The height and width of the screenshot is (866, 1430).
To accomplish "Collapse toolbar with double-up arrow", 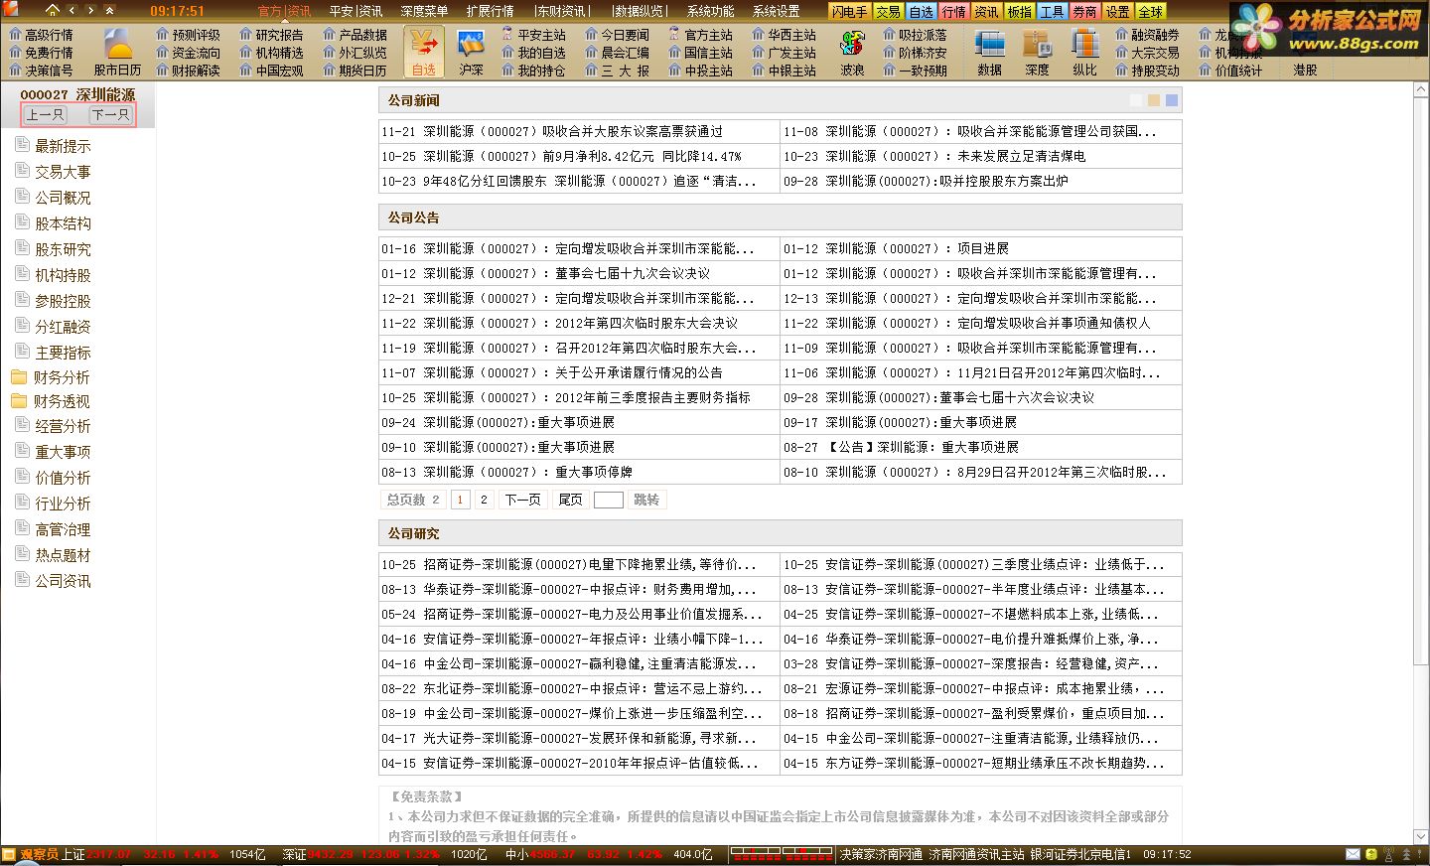I will coord(108,10).
